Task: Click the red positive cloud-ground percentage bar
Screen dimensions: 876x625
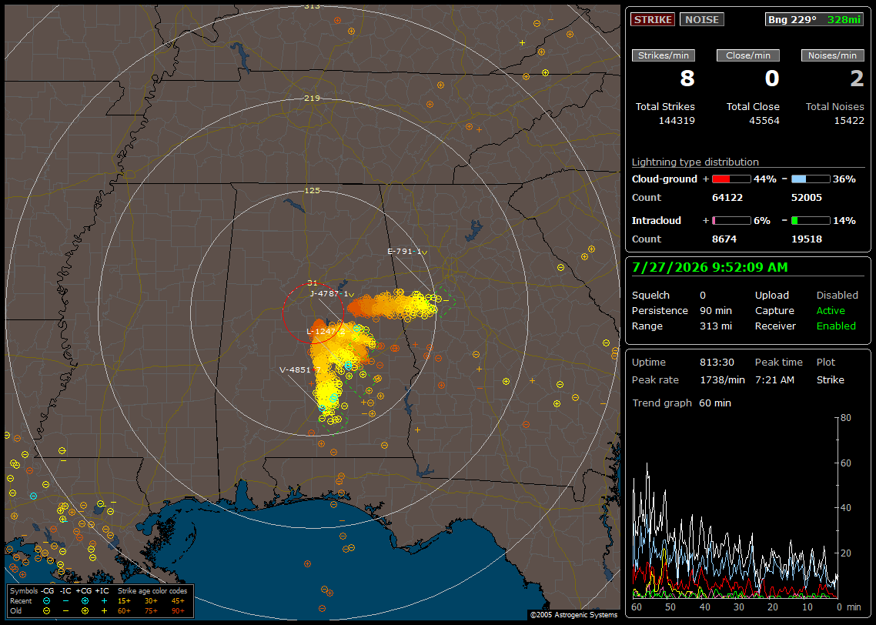Action: click(x=731, y=179)
